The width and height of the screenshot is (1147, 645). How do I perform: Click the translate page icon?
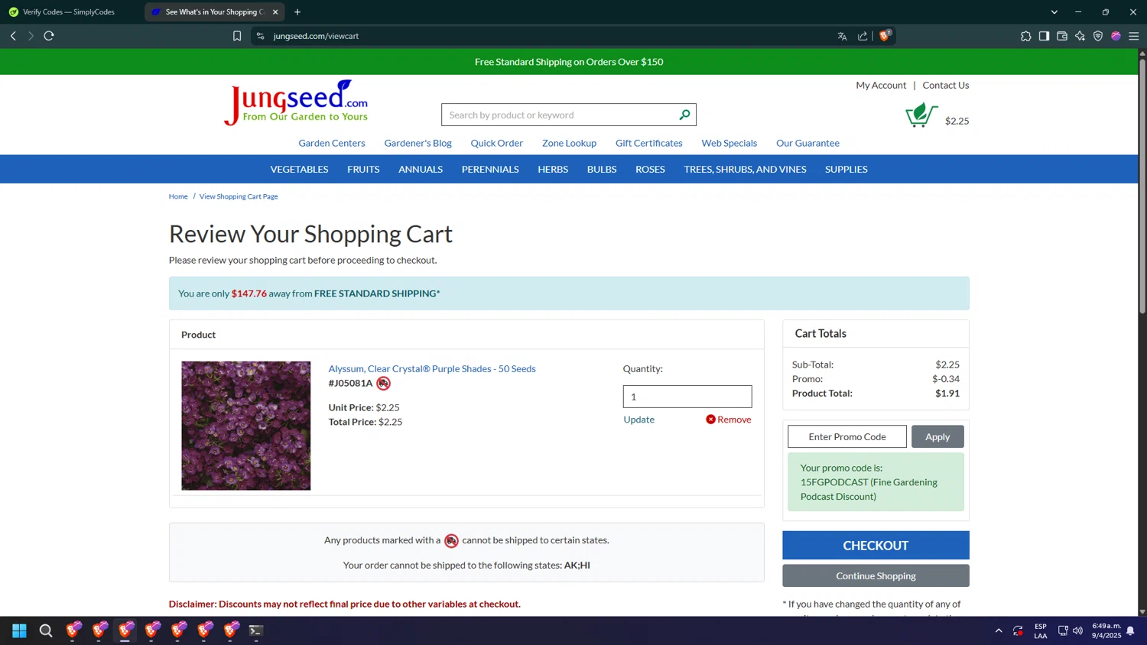tap(842, 36)
